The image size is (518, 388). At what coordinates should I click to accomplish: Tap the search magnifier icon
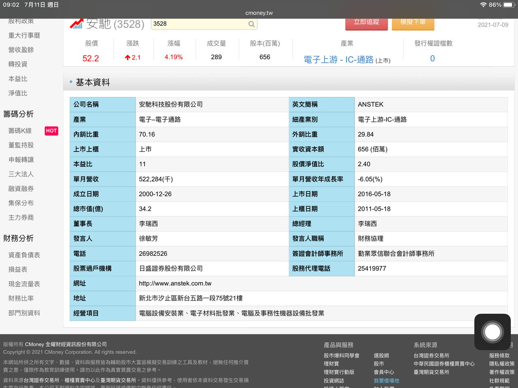click(x=251, y=24)
